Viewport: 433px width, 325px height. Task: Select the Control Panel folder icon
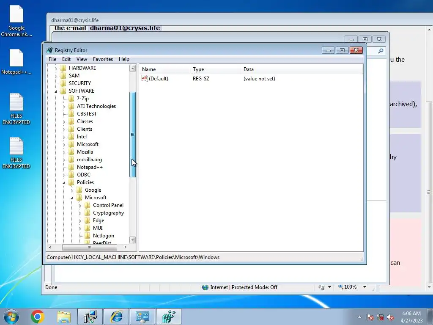coord(87,205)
